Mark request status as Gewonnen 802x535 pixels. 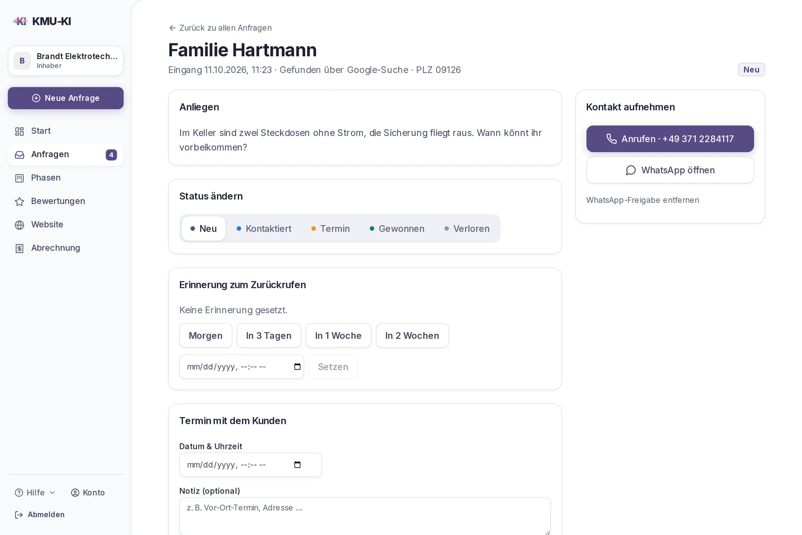point(397,229)
